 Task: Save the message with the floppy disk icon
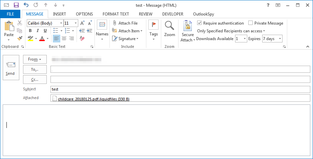coord(16,5)
